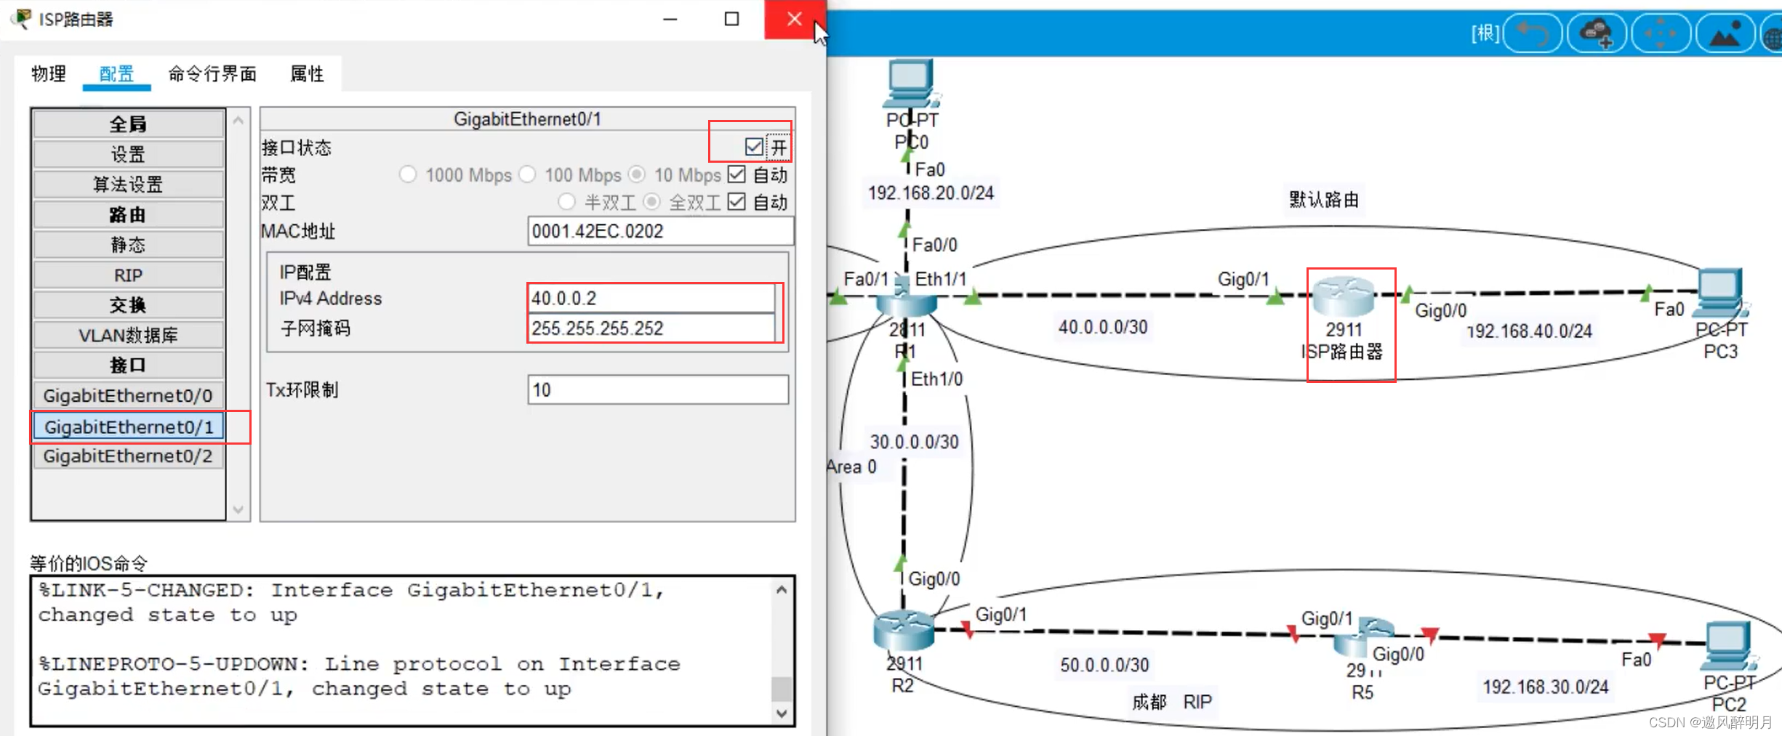Click the Area 0 label

852,467
